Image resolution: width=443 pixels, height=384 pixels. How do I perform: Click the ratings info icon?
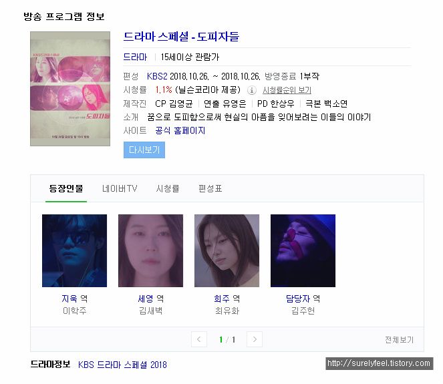point(251,90)
